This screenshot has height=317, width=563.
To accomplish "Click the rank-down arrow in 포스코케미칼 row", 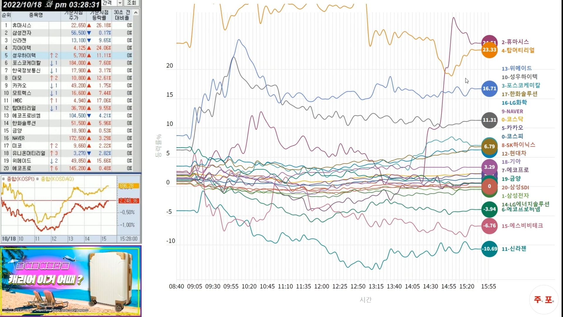I will (x=52, y=63).
